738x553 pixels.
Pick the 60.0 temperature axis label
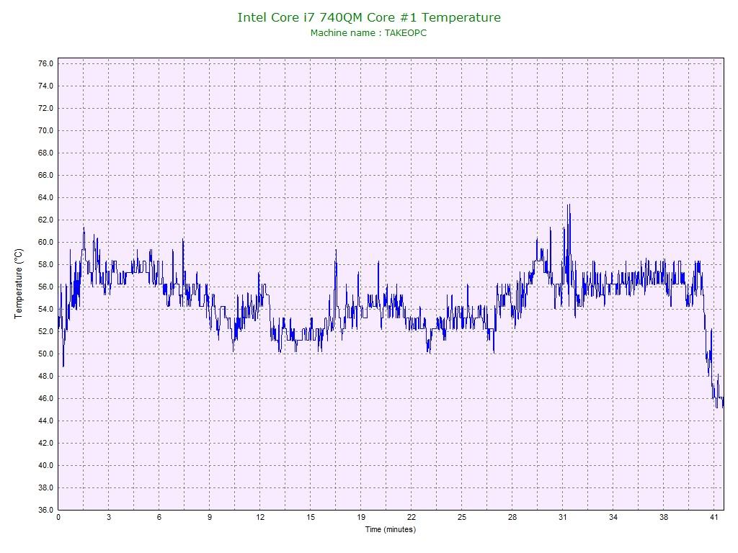45,242
